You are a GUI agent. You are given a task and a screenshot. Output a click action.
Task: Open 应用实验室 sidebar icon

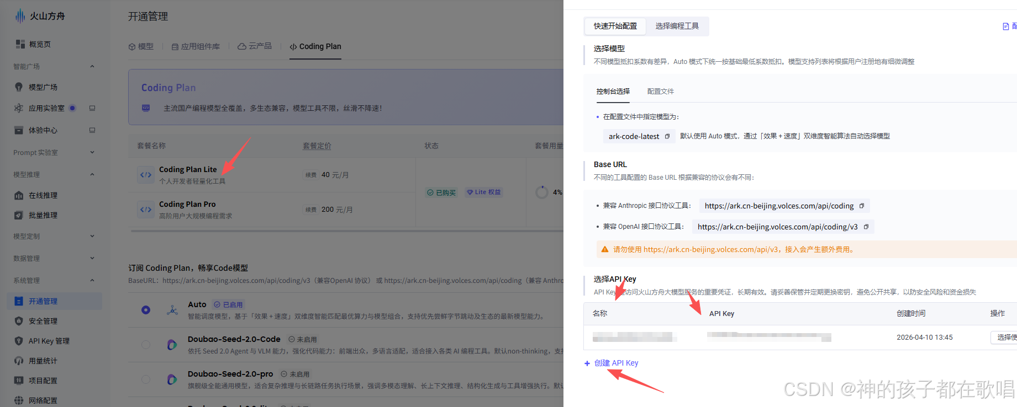coord(19,108)
